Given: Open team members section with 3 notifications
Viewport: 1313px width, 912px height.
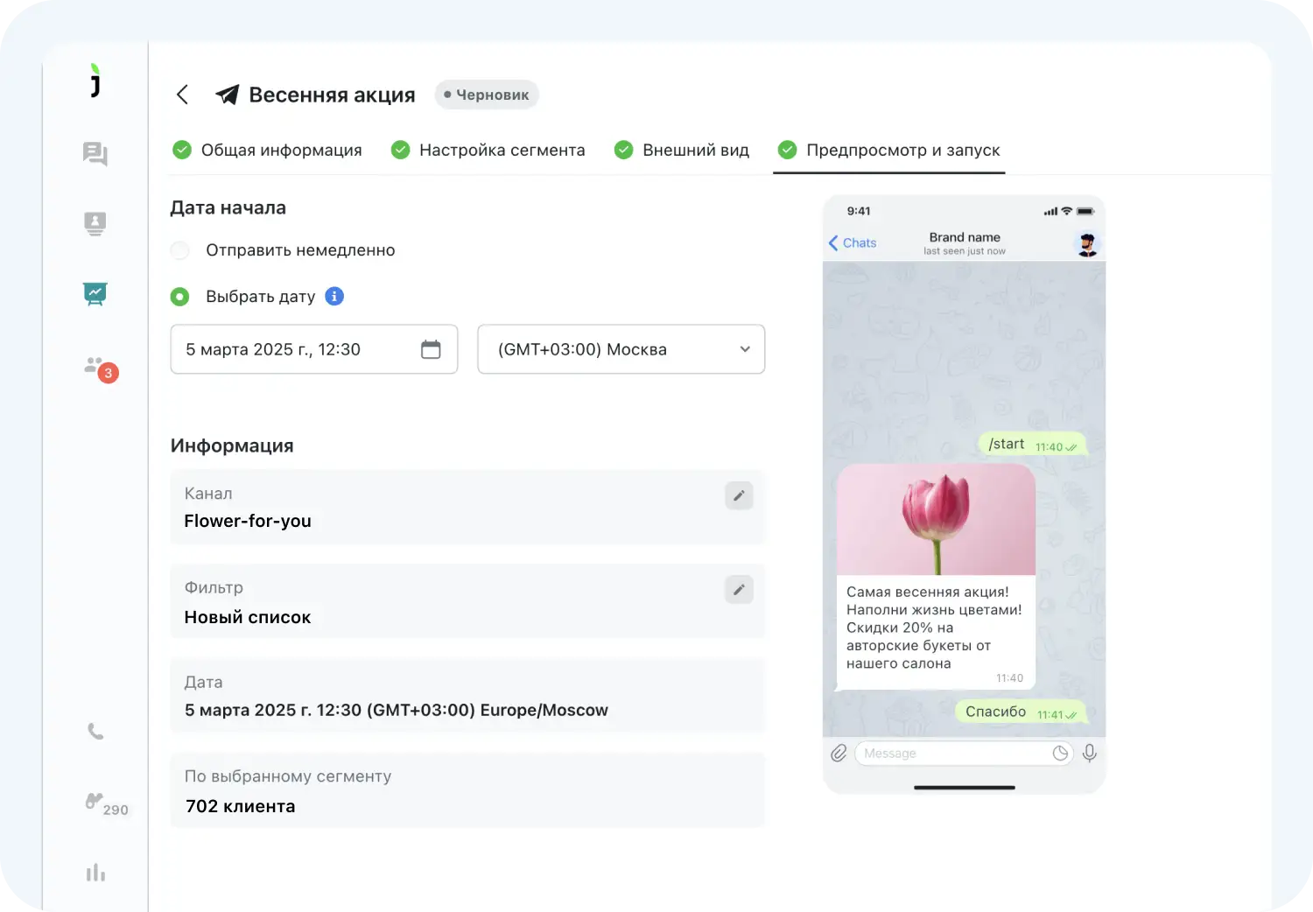Looking at the screenshot, I should coord(95,368).
